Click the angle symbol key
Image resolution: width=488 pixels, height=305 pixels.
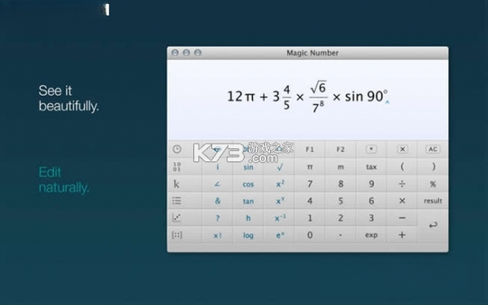click(217, 184)
